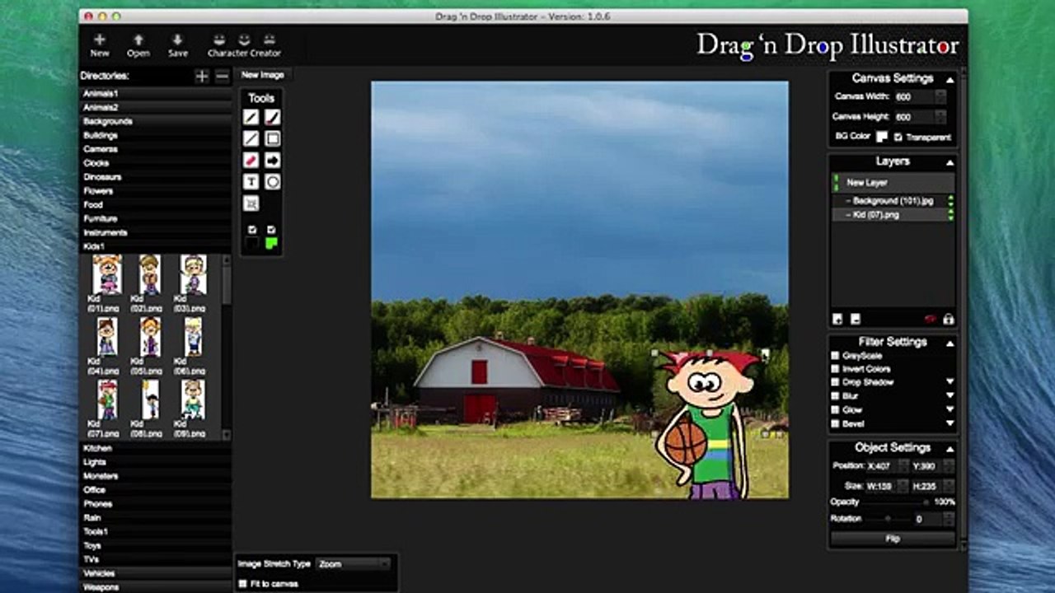This screenshot has height=593, width=1055.
Task: Enable the Invert Colors filter
Action: tap(835, 369)
